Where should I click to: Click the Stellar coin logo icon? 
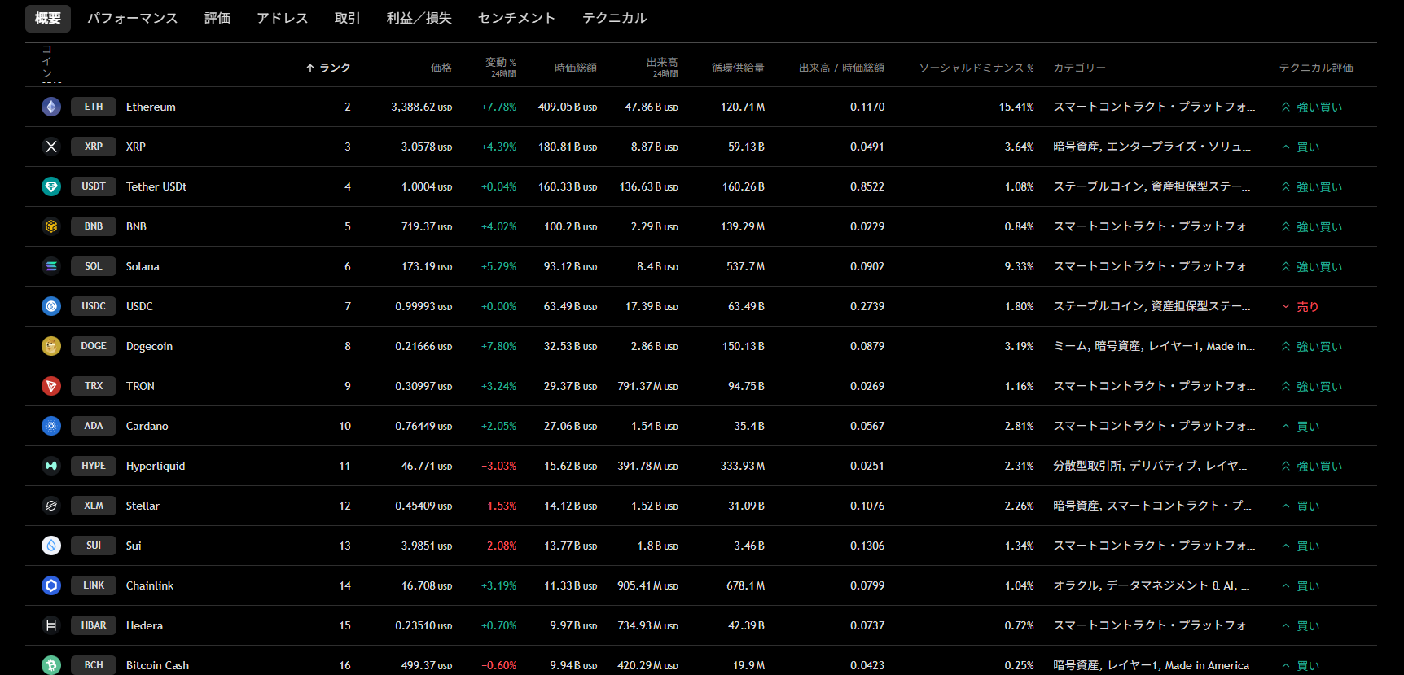coord(51,506)
